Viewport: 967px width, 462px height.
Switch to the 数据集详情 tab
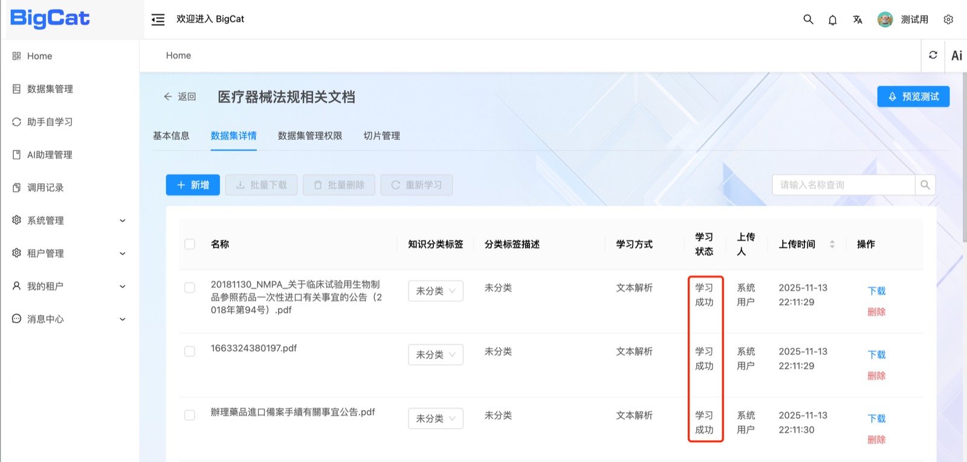pyautogui.click(x=233, y=135)
